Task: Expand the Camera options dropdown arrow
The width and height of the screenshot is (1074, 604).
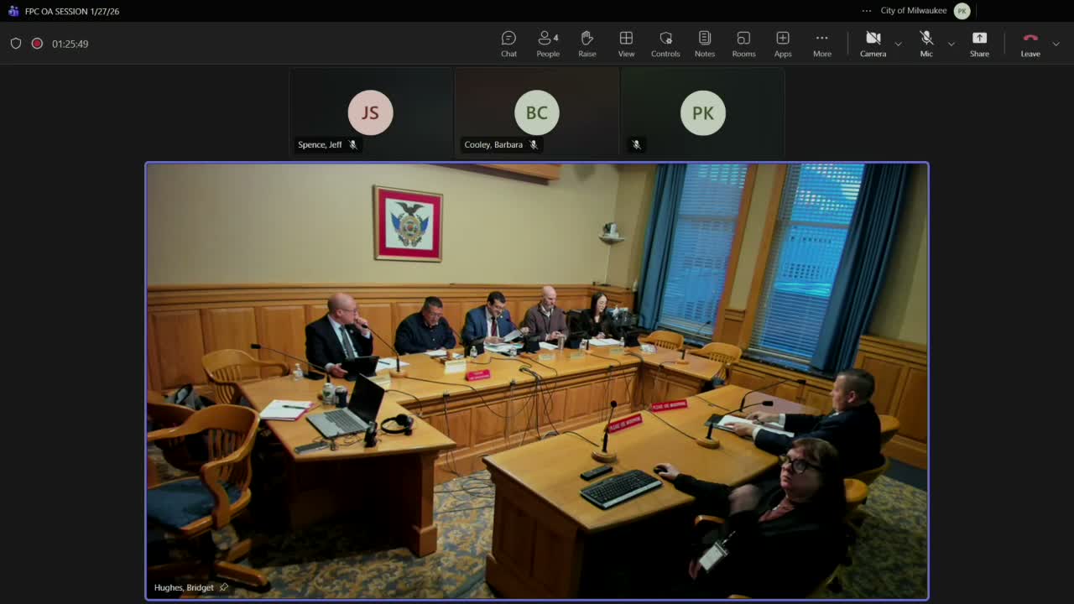Action: [x=898, y=44]
